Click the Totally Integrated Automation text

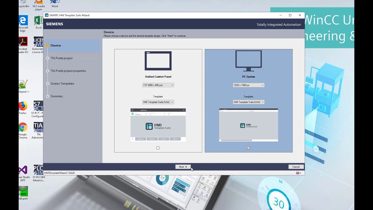pyautogui.click(x=279, y=24)
